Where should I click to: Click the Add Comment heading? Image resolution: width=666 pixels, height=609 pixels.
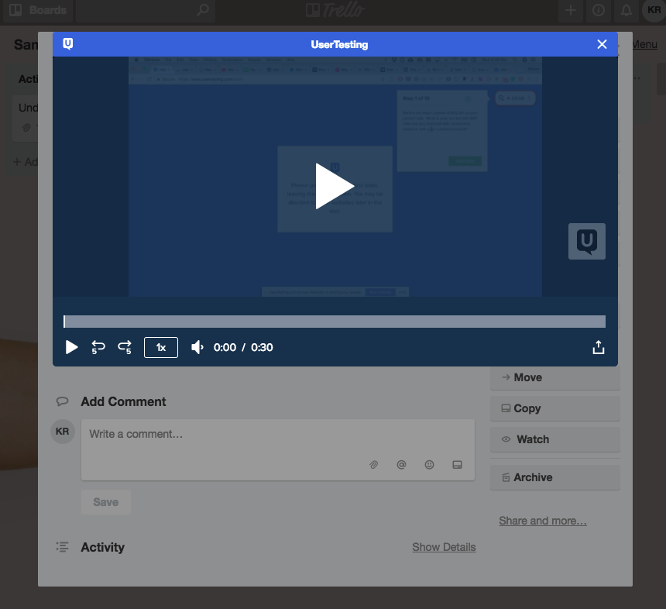pos(123,401)
